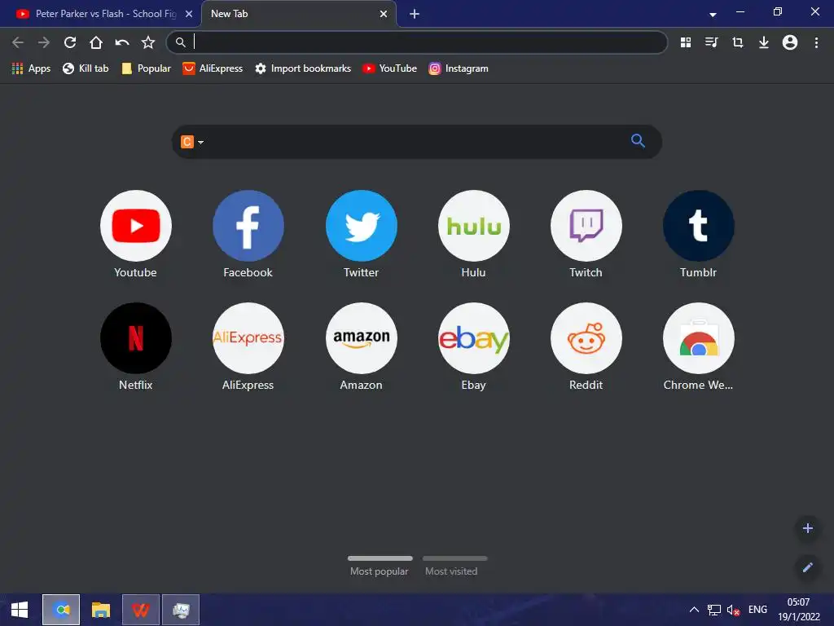Focus the address bar field
Image resolution: width=834 pixels, height=626 pixels.
[416, 42]
